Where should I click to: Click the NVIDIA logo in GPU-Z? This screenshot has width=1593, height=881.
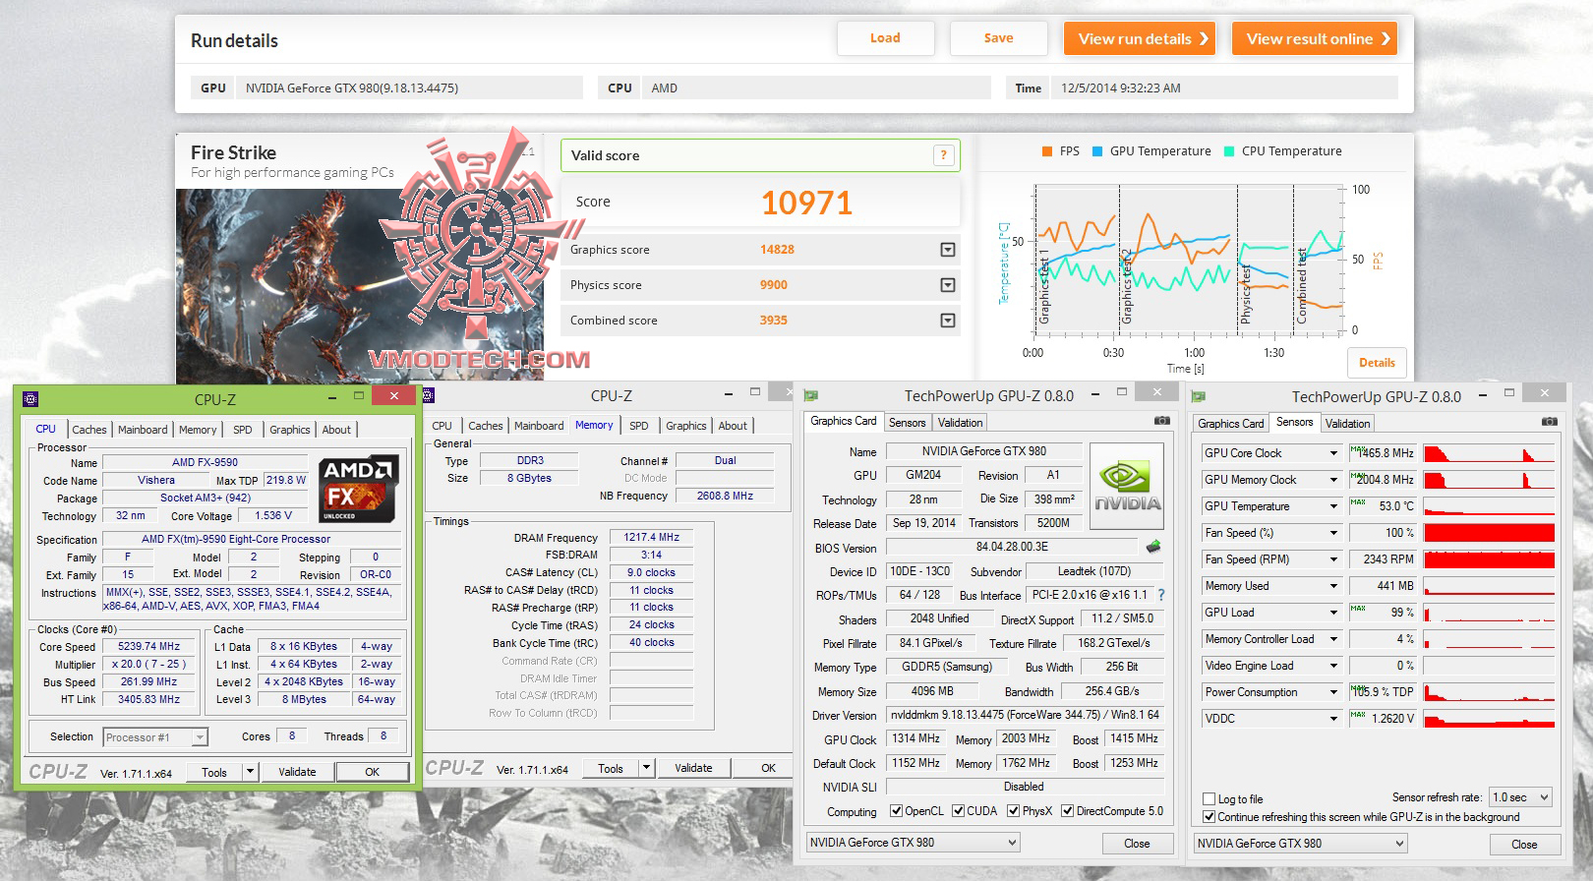1127,487
